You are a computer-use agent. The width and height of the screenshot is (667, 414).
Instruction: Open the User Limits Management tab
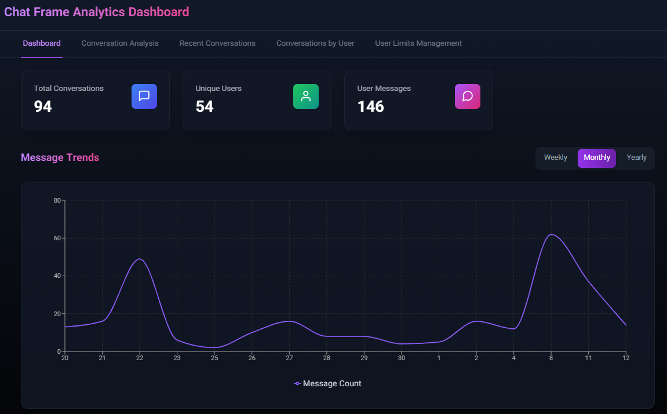418,43
